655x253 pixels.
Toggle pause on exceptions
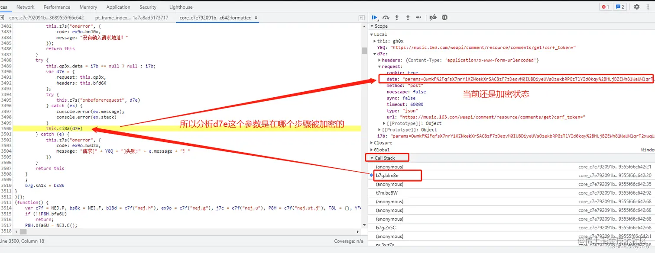(x=444, y=17)
